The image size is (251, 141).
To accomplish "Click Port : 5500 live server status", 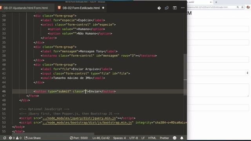I will coord(79,138).
